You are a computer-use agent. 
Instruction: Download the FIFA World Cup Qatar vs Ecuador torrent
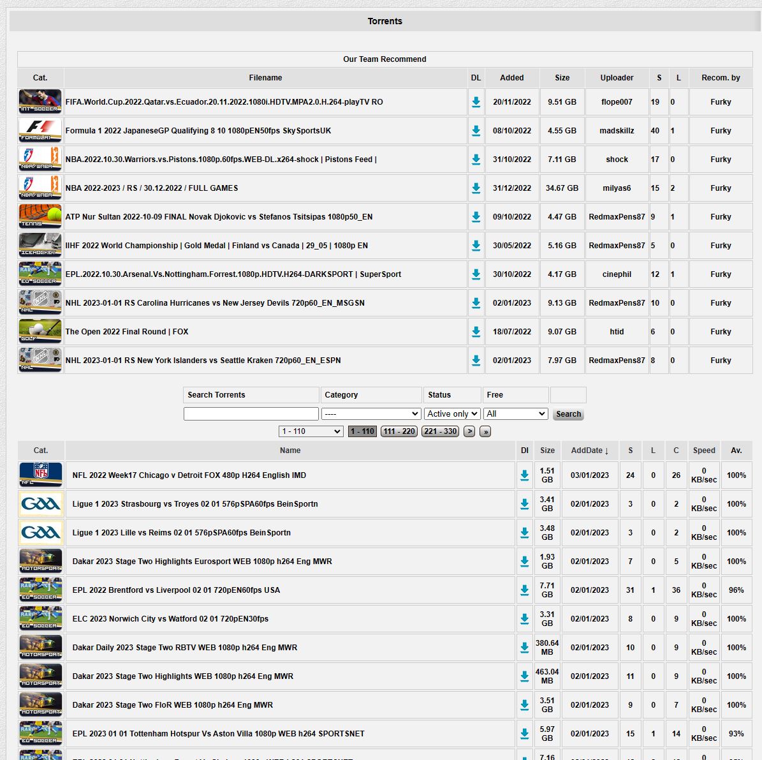476,102
